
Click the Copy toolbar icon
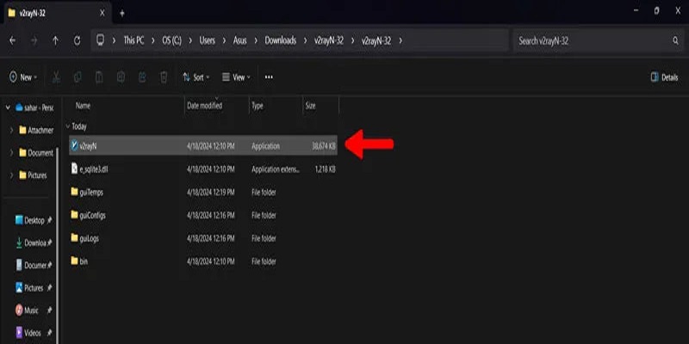pyautogui.click(x=78, y=77)
